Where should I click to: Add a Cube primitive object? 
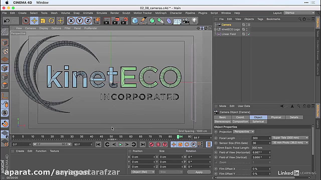point(135,21)
